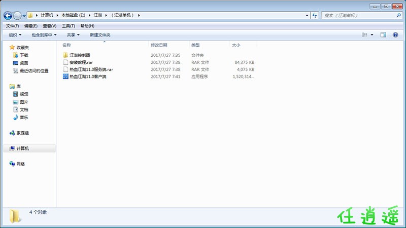Image resolution: width=406 pixels, height=228 pixels.
Task: Open the 编辑(E) menu
Action: [x=31, y=26]
